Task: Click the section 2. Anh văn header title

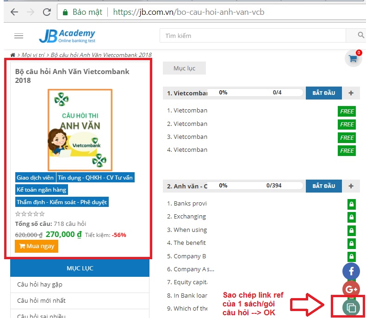Action: click(x=187, y=187)
